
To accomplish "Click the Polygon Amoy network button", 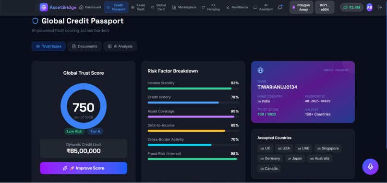I will 302,7.
